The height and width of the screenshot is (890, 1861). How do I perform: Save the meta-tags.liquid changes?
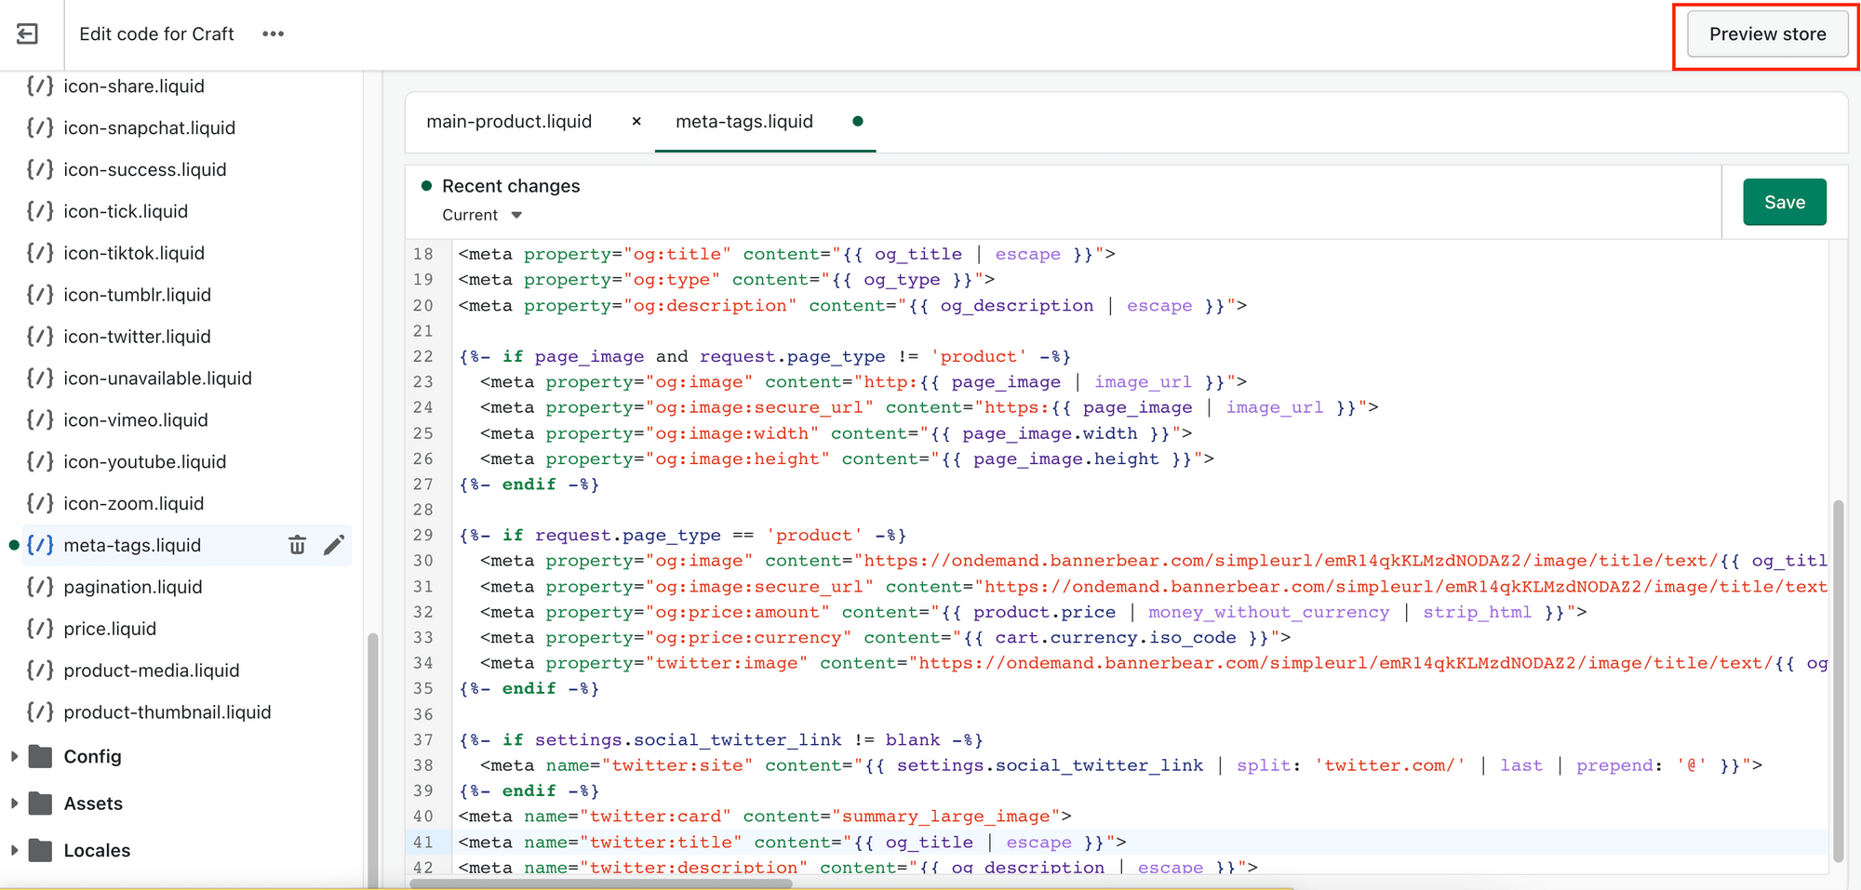pyautogui.click(x=1784, y=202)
